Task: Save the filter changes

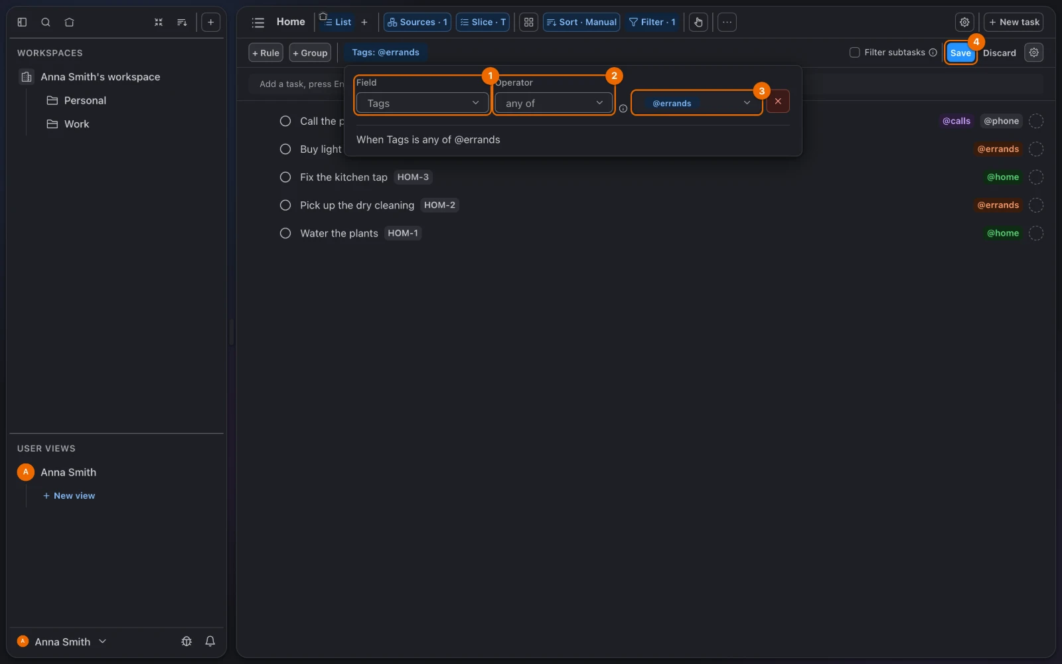Action: pyautogui.click(x=960, y=52)
